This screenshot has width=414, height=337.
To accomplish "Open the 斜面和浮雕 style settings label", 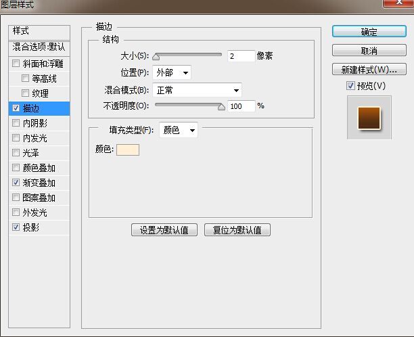I will 43,64.
